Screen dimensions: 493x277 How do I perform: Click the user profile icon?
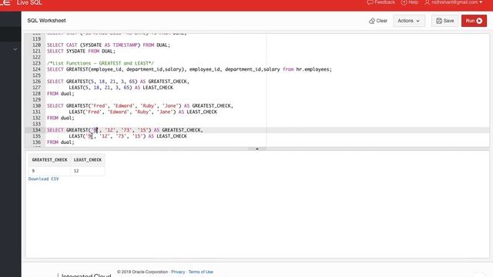coord(427,2)
